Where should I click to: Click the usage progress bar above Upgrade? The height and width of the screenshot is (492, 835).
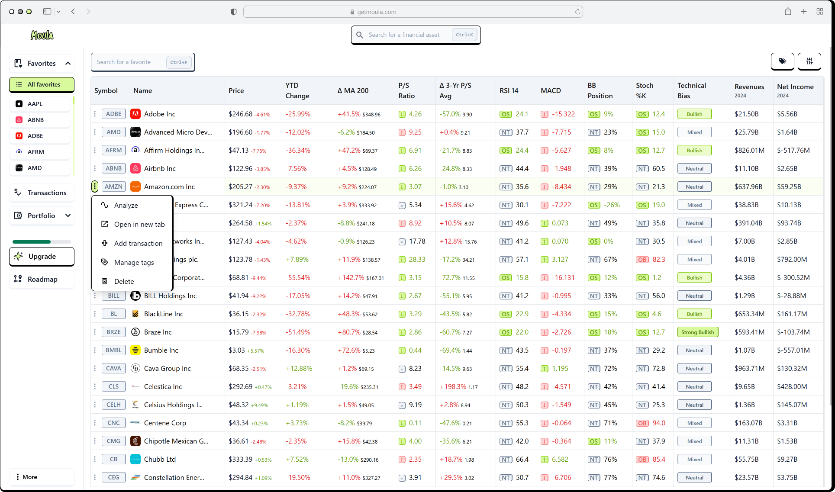click(42, 242)
